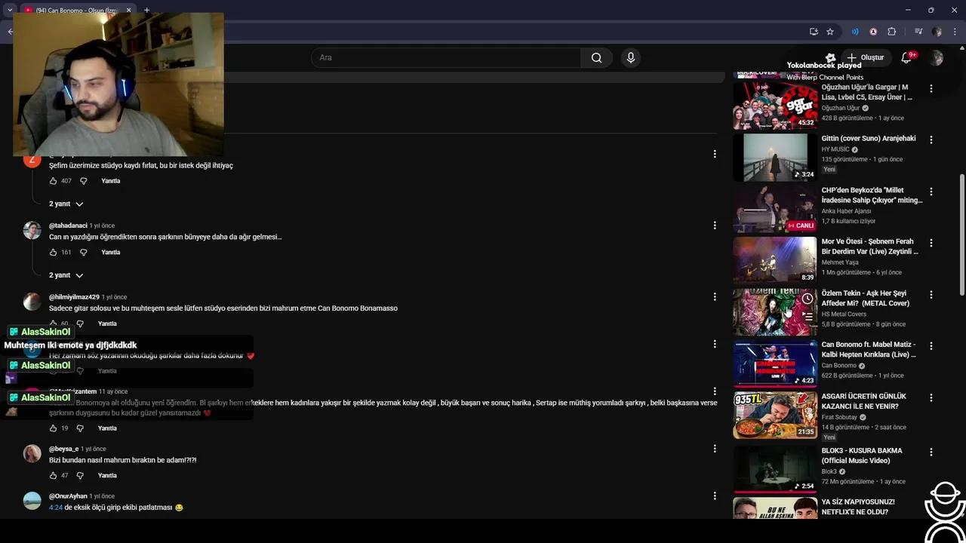Open action menu for @beysa_e's comment
Screen dimensions: 966x543
click(715, 449)
